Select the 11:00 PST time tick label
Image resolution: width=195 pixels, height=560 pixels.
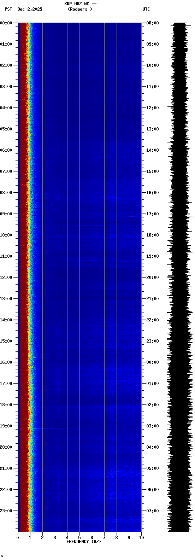[6, 256]
